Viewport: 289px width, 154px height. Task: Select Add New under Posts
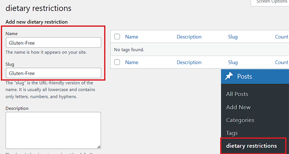coord(238,107)
